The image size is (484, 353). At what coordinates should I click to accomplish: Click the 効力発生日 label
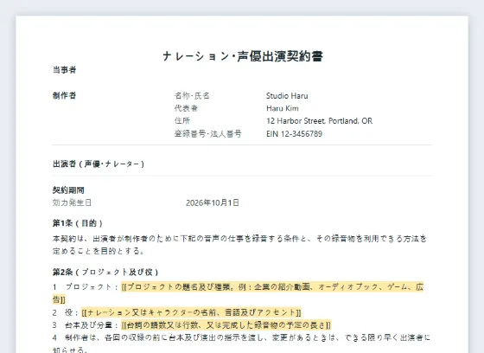[72, 202]
